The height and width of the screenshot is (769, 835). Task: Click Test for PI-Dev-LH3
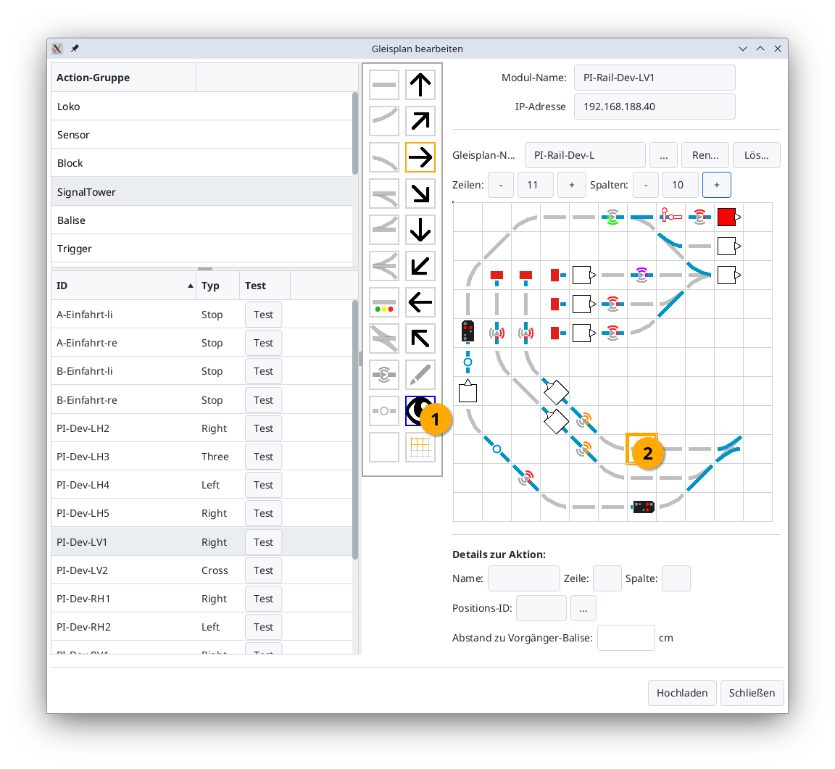click(263, 457)
